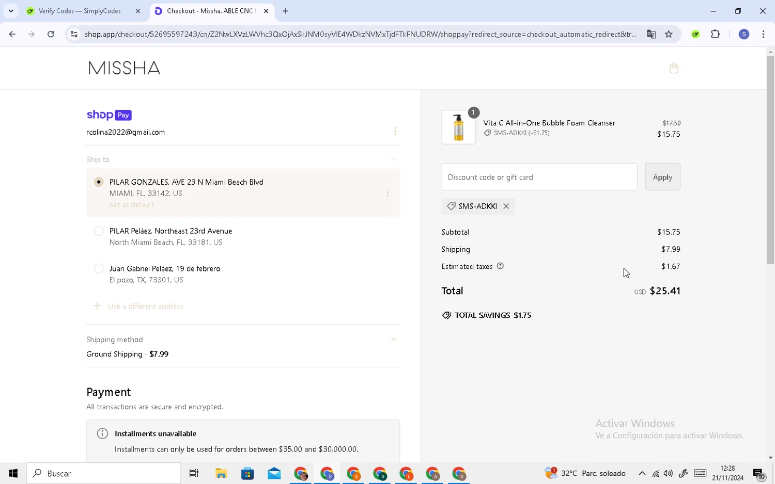The height and width of the screenshot is (484, 775).
Task: Click the MISSHA store logo
Action: (124, 68)
